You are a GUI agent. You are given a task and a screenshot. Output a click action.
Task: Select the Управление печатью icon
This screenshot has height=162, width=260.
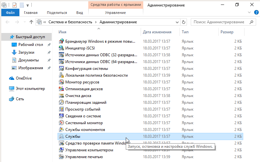[61, 157]
